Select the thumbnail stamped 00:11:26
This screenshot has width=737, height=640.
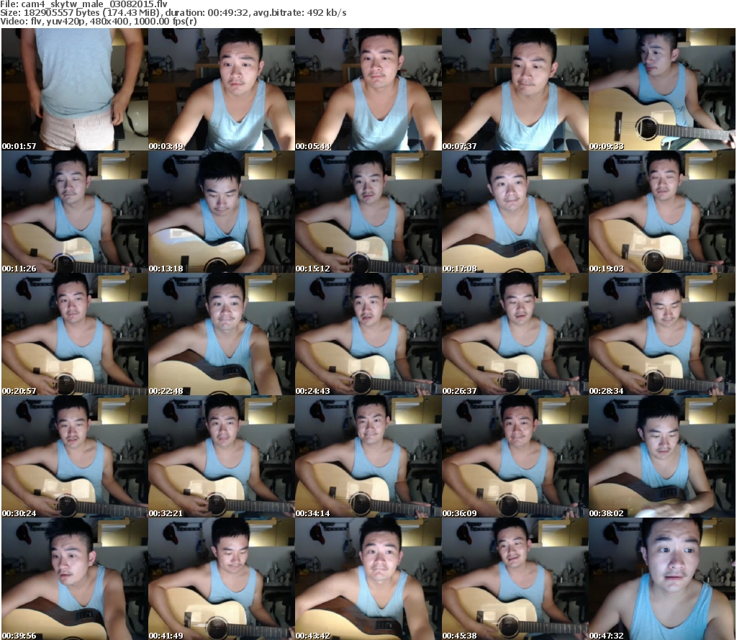(75, 212)
